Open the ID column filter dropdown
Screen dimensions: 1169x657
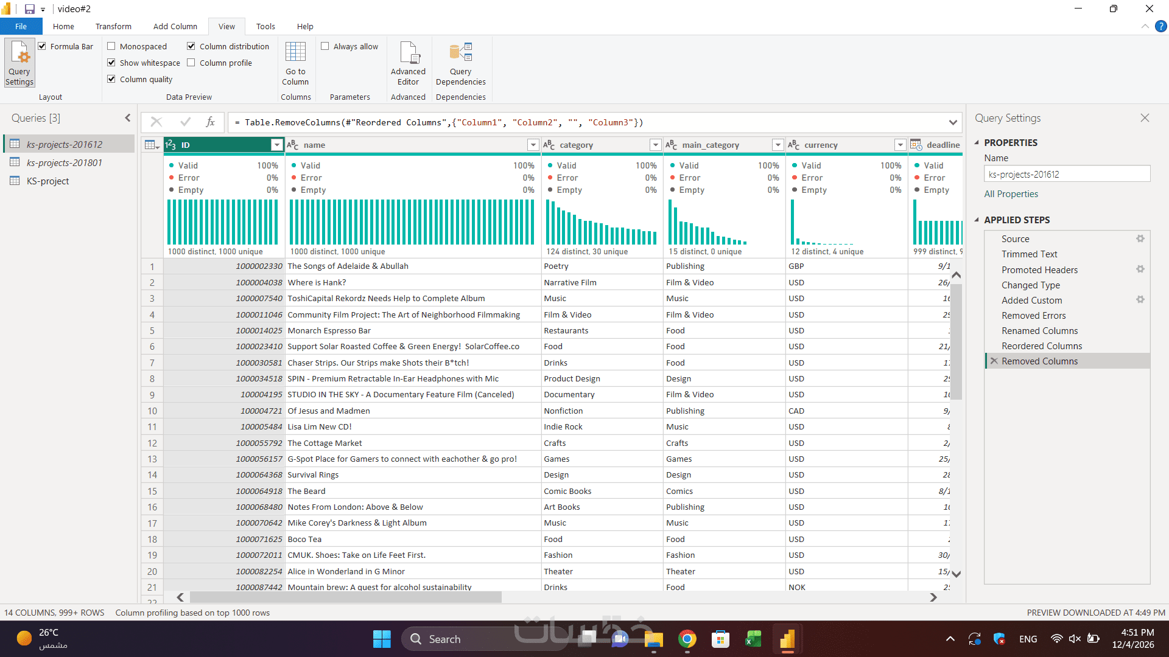[x=277, y=145]
